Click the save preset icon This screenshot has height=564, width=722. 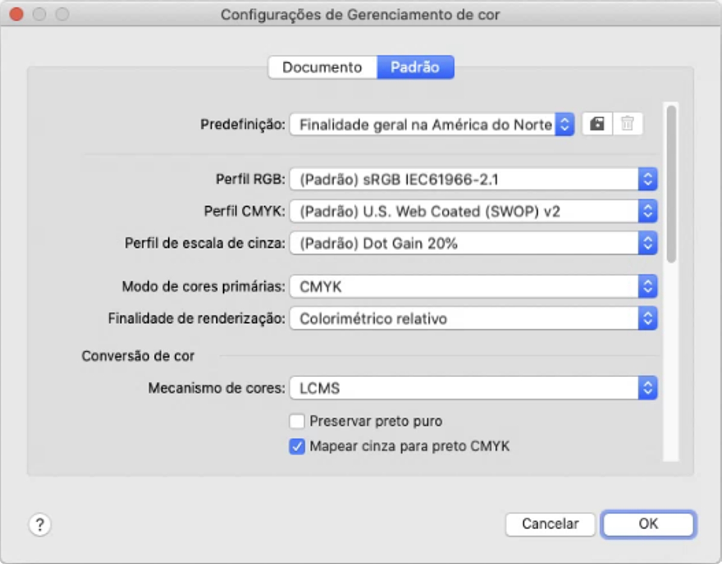(x=597, y=124)
